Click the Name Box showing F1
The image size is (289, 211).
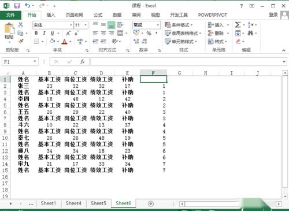tap(20, 62)
